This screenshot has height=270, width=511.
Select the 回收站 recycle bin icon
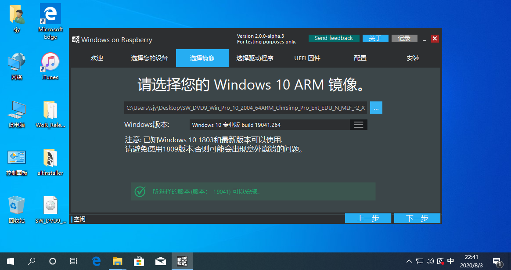point(17,205)
